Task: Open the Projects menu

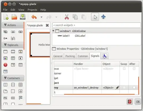Action: 32,10
